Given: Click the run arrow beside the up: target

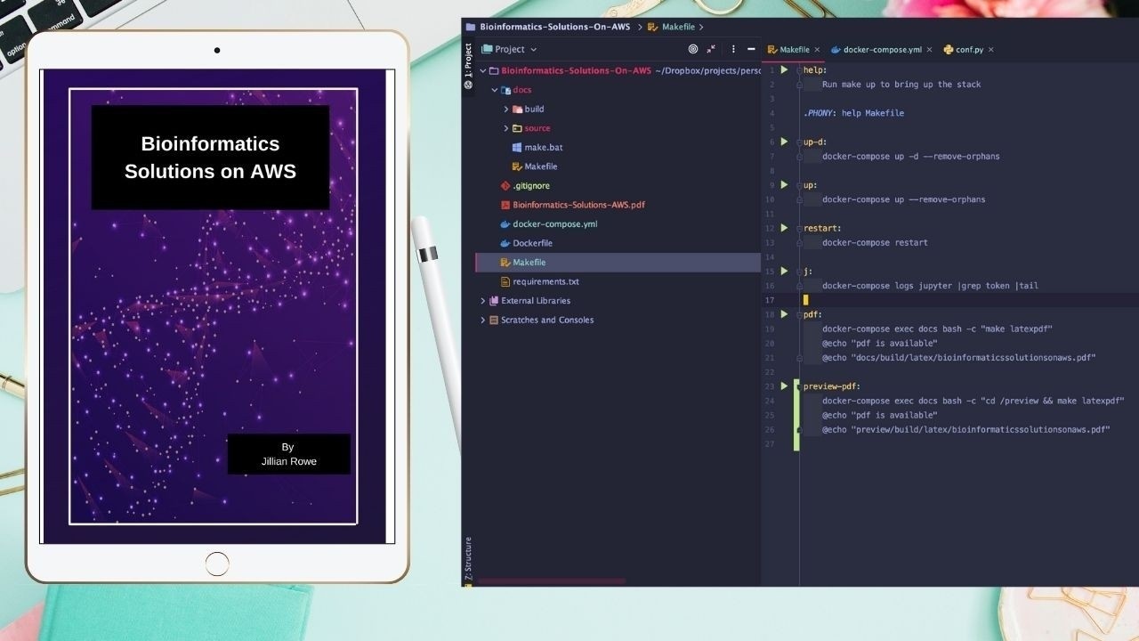Looking at the screenshot, I should [x=784, y=185].
